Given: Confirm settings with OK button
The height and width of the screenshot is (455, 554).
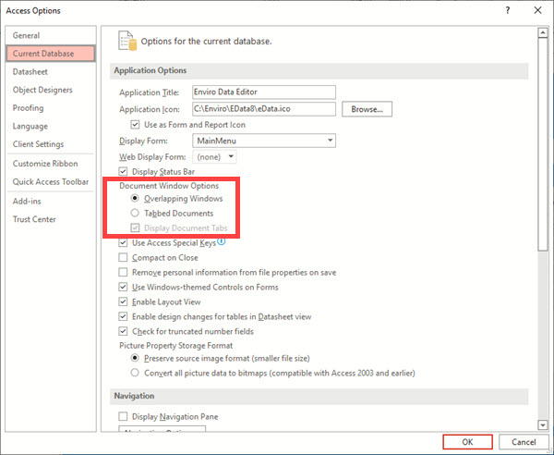Looking at the screenshot, I should (x=467, y=441).
